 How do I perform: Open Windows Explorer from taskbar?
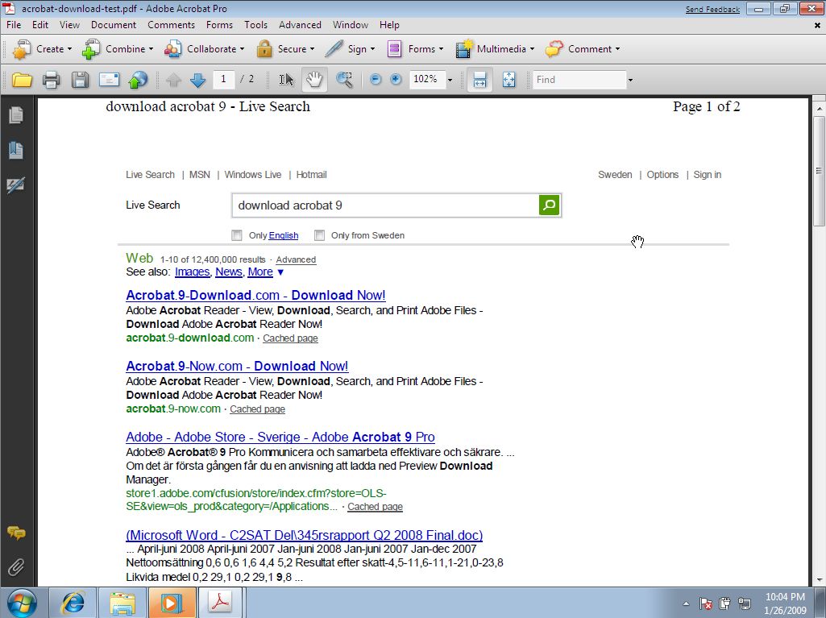122,603
